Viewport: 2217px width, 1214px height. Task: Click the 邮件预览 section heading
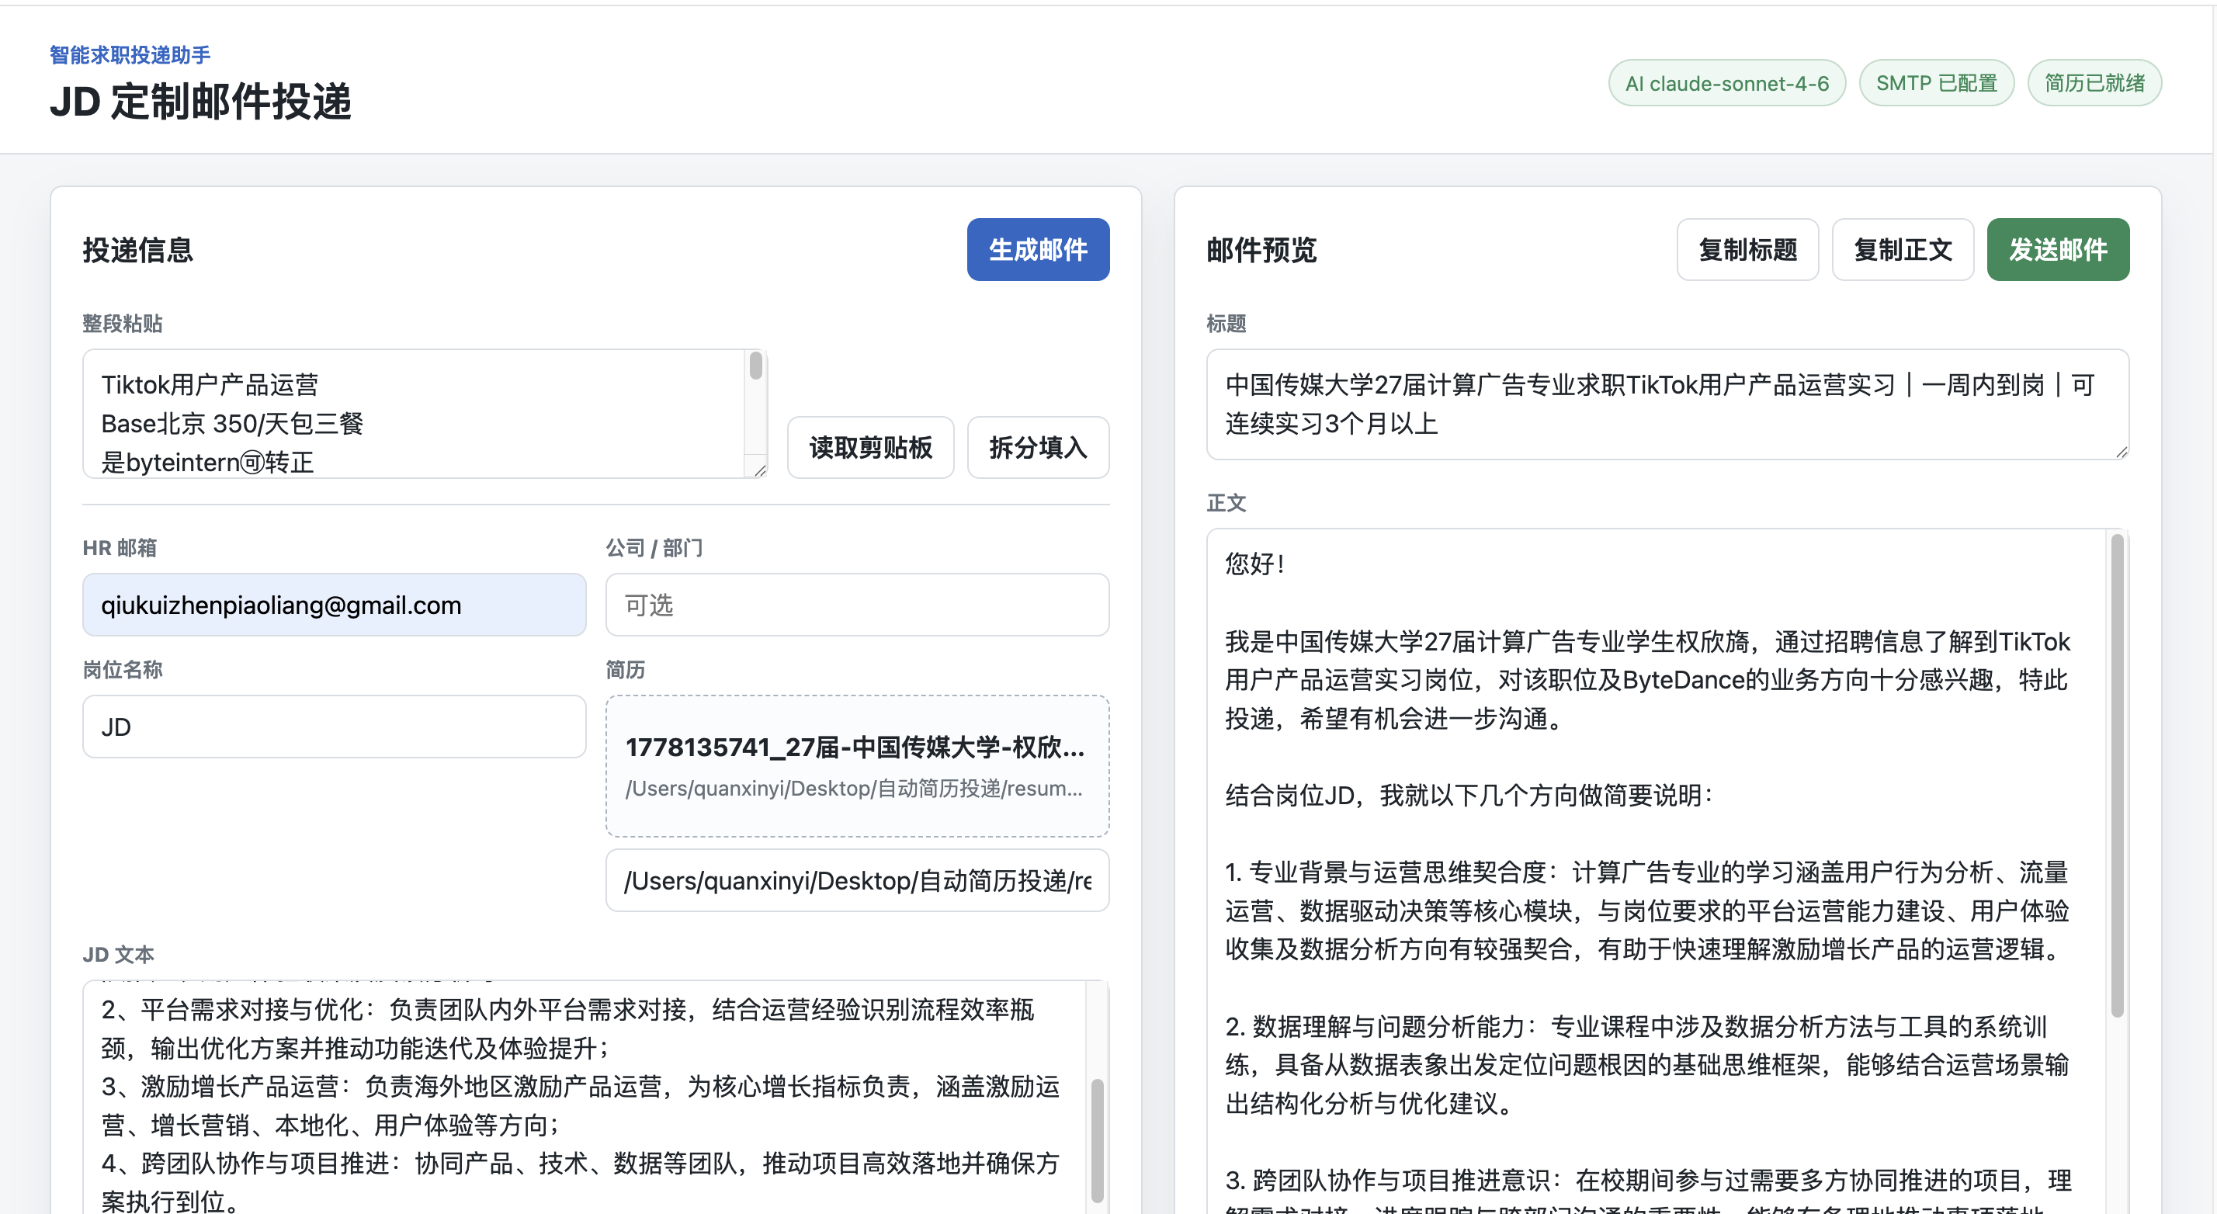[1261, 251]
